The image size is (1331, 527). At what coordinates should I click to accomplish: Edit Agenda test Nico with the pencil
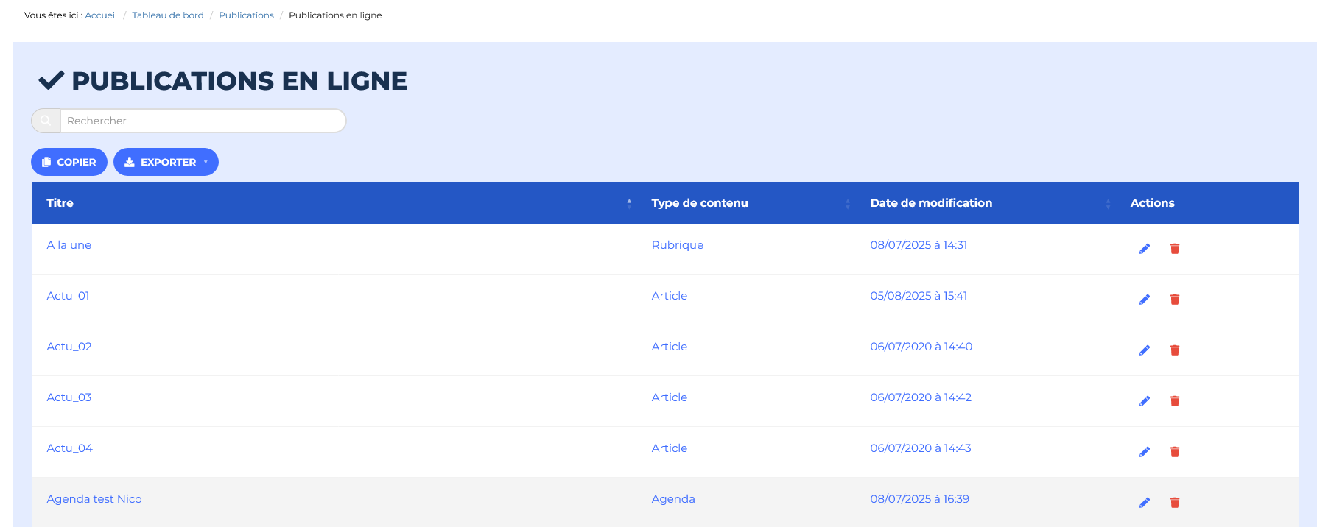pyautogui.click(x=1144, y=503)
